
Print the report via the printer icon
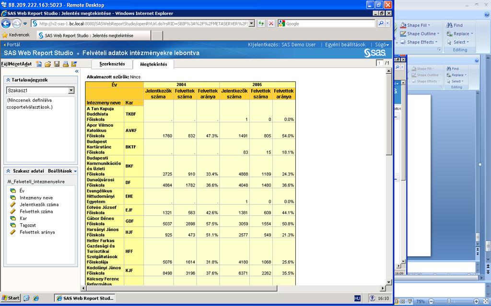65,64
